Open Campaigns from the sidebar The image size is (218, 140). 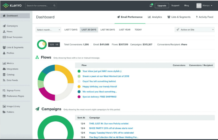click(12, 26)
